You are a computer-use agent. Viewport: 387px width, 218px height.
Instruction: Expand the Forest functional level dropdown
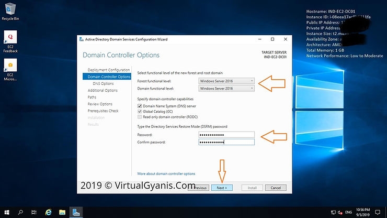tap(226, 81)
